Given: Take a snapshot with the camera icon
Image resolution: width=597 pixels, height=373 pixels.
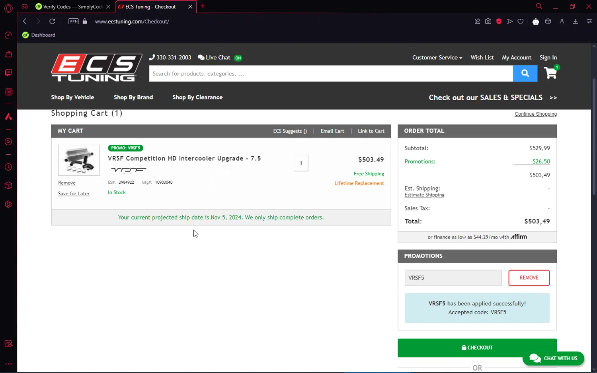Looking at the screenshot, I should coord(488,21).
